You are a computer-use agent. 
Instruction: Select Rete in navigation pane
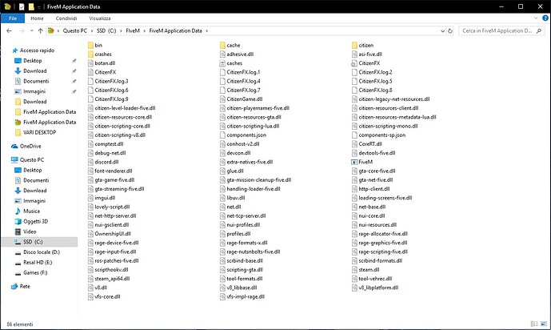point(25,287)
